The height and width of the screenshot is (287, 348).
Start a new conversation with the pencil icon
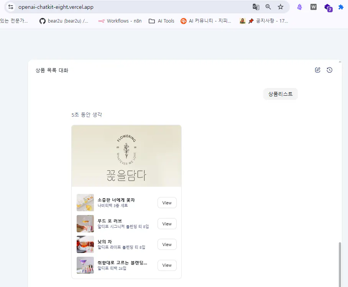317,70
